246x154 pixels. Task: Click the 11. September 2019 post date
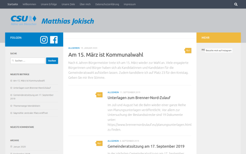130,92
